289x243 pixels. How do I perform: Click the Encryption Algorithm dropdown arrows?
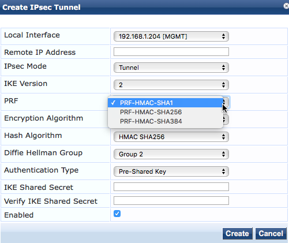click(225, 119)
